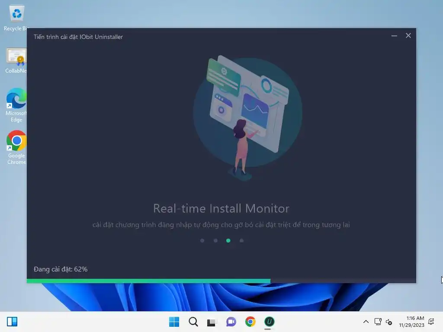
Task: Open the notification center bell
Action: pyautogui.click(x=431, y=322)
